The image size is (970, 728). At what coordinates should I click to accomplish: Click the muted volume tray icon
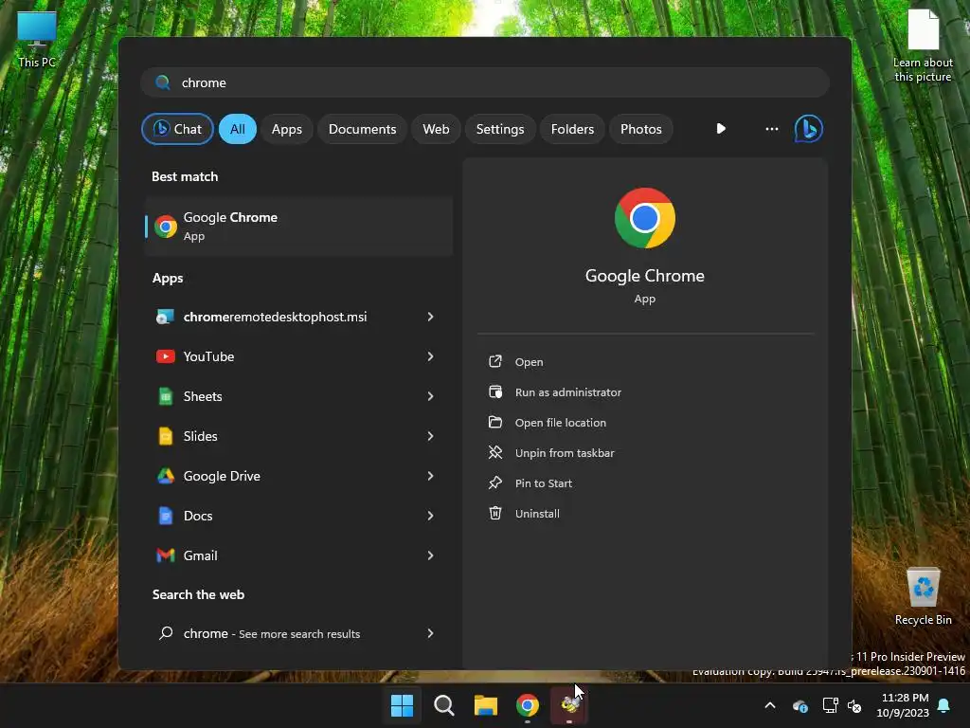[x=854, y=705]
